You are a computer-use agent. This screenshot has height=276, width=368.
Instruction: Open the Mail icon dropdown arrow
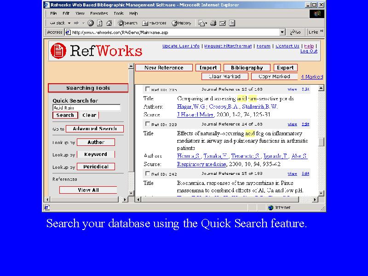(x=206, y=23)
